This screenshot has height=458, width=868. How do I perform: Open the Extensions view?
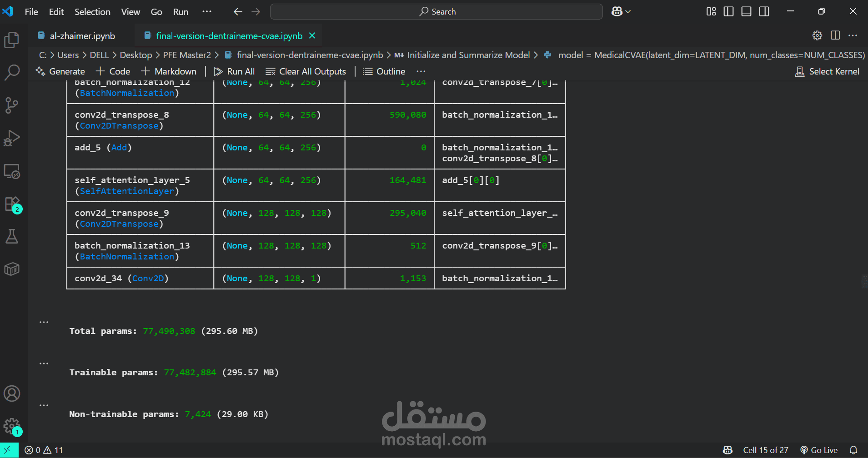(12, 204)
